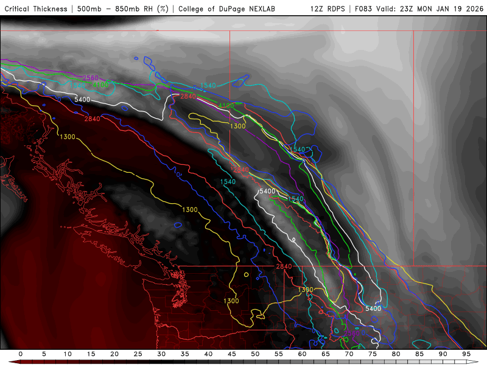487x365 pixels.
Task: Click the colorbar tick label "0"
Action: pos(21,354)
